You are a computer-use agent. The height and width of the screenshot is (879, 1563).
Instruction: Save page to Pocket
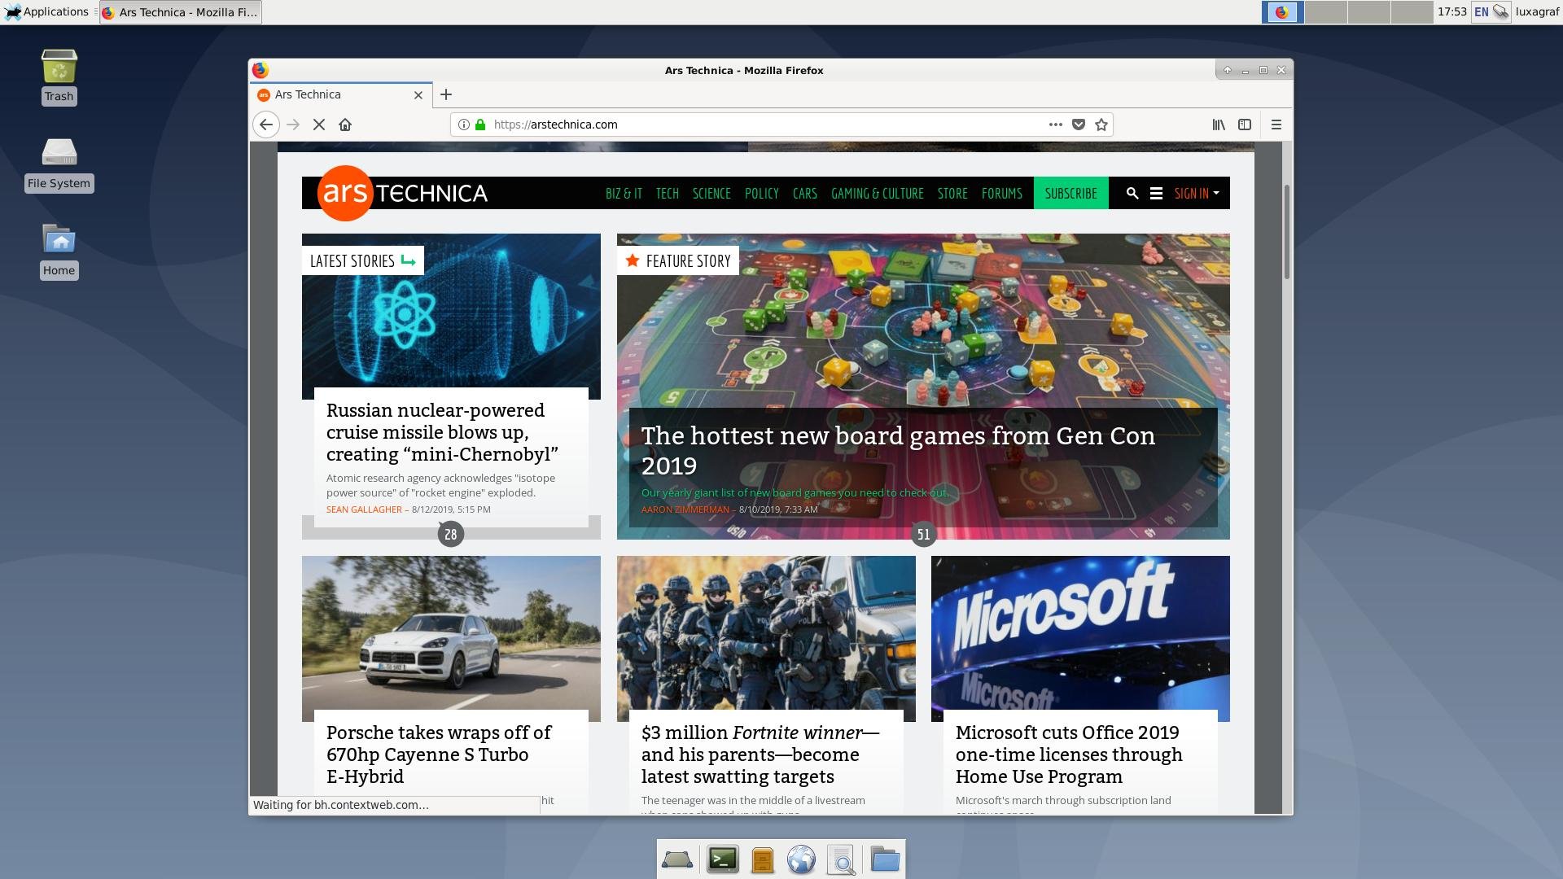(x=1078, y=125)
